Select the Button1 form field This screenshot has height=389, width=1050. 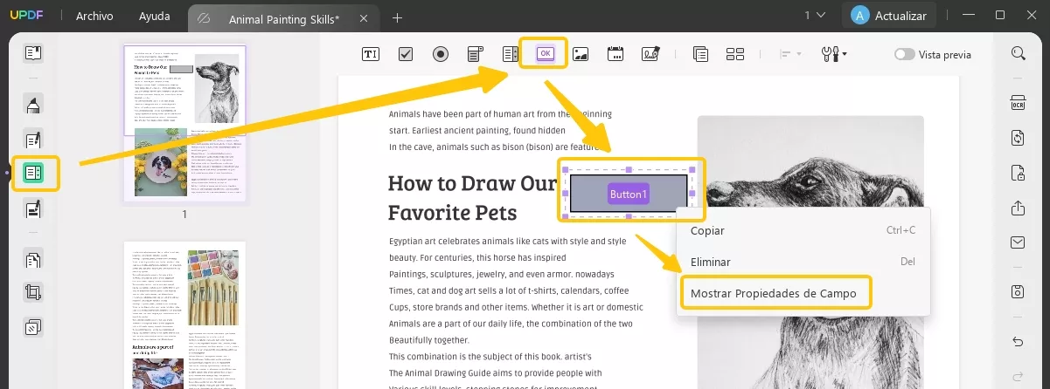pyautogui.click(x=628, y=194)
